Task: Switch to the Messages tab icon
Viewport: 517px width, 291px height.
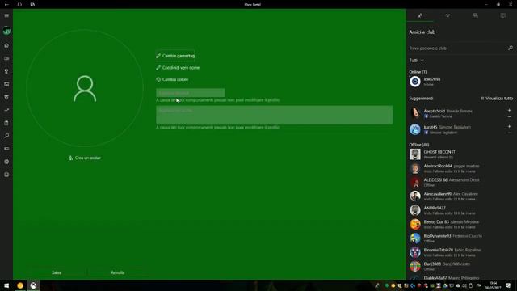Action: 475,15
